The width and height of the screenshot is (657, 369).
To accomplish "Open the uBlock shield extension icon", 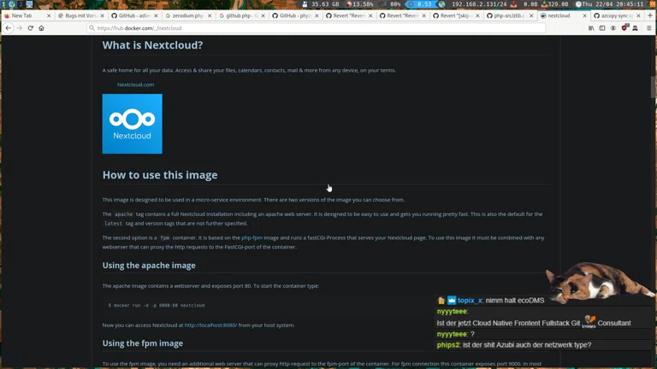I will 624,27.
